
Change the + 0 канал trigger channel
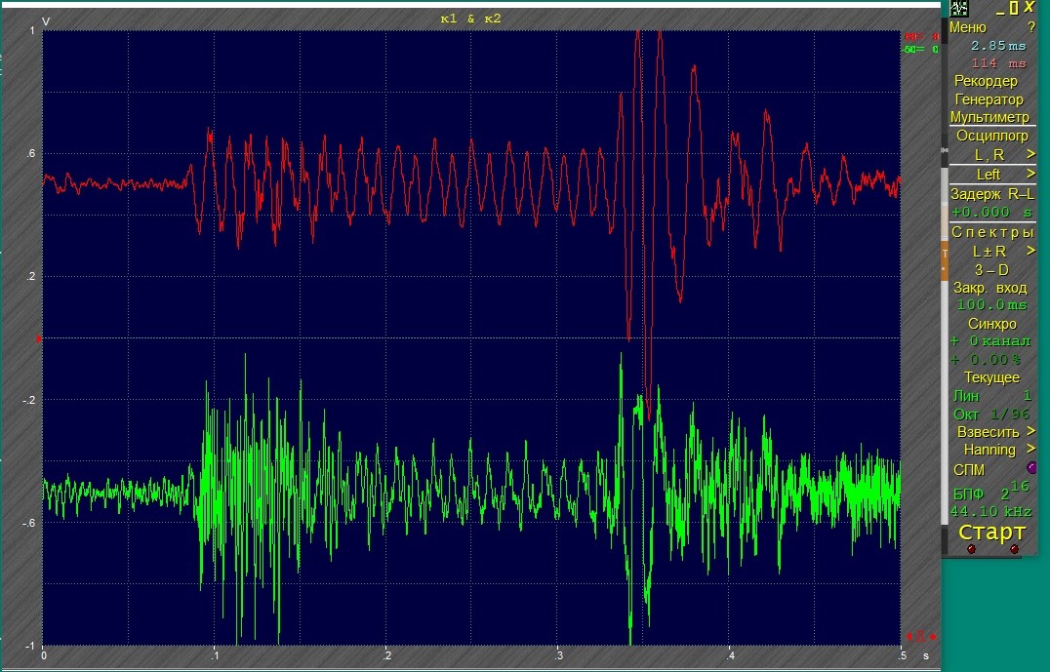[990, 341]
